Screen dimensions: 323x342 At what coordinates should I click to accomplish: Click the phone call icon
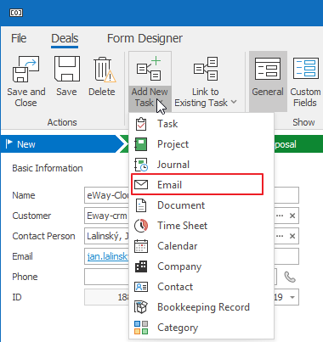click(290, 277)
